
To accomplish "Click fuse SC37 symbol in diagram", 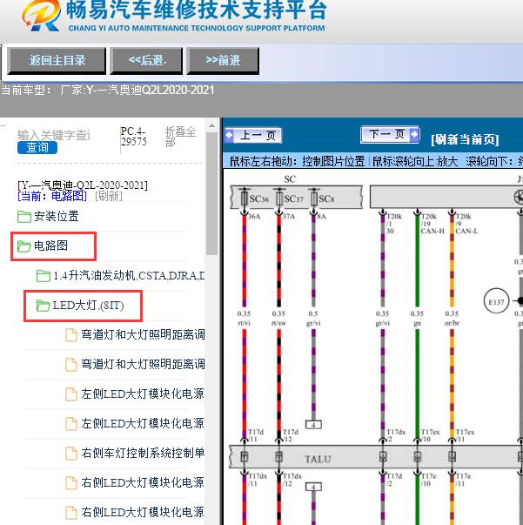I will click(x=279, y=199).
